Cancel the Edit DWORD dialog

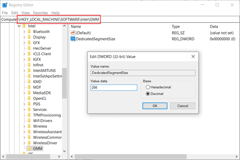click(183, 106)
